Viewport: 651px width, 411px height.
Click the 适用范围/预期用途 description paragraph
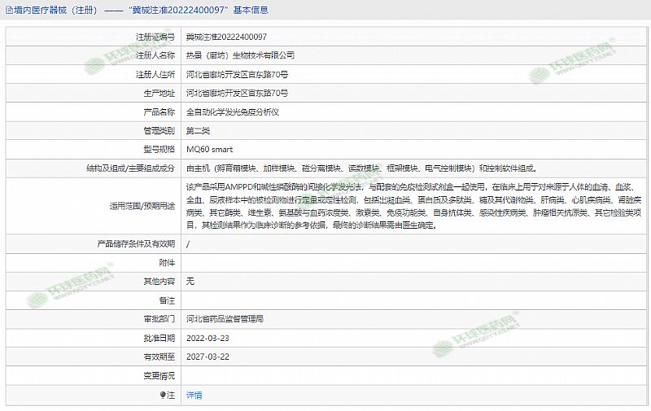point(407,207)
